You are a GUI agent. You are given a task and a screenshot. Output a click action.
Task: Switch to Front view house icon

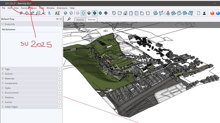click(x=125, y=13)
